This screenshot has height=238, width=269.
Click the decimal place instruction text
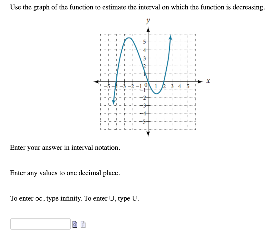tap(65, 173)
